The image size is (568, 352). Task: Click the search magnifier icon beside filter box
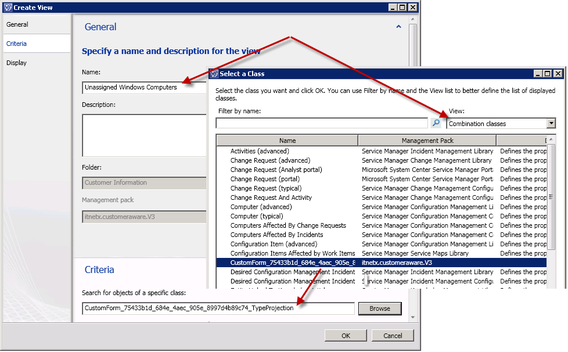pyautogui.click(x=436, y=123)
